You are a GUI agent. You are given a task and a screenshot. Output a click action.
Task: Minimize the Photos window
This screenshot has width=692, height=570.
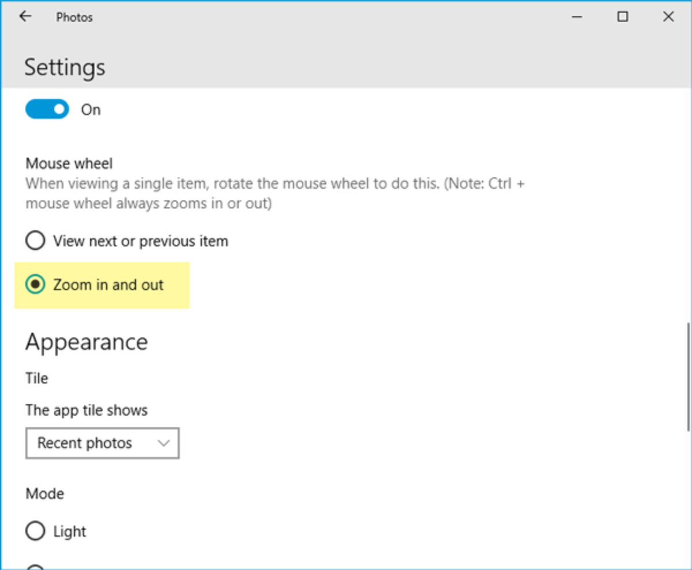[x=577, y=17]
